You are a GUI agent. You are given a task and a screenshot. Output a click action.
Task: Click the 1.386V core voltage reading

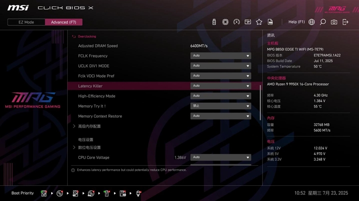point(180,158)
